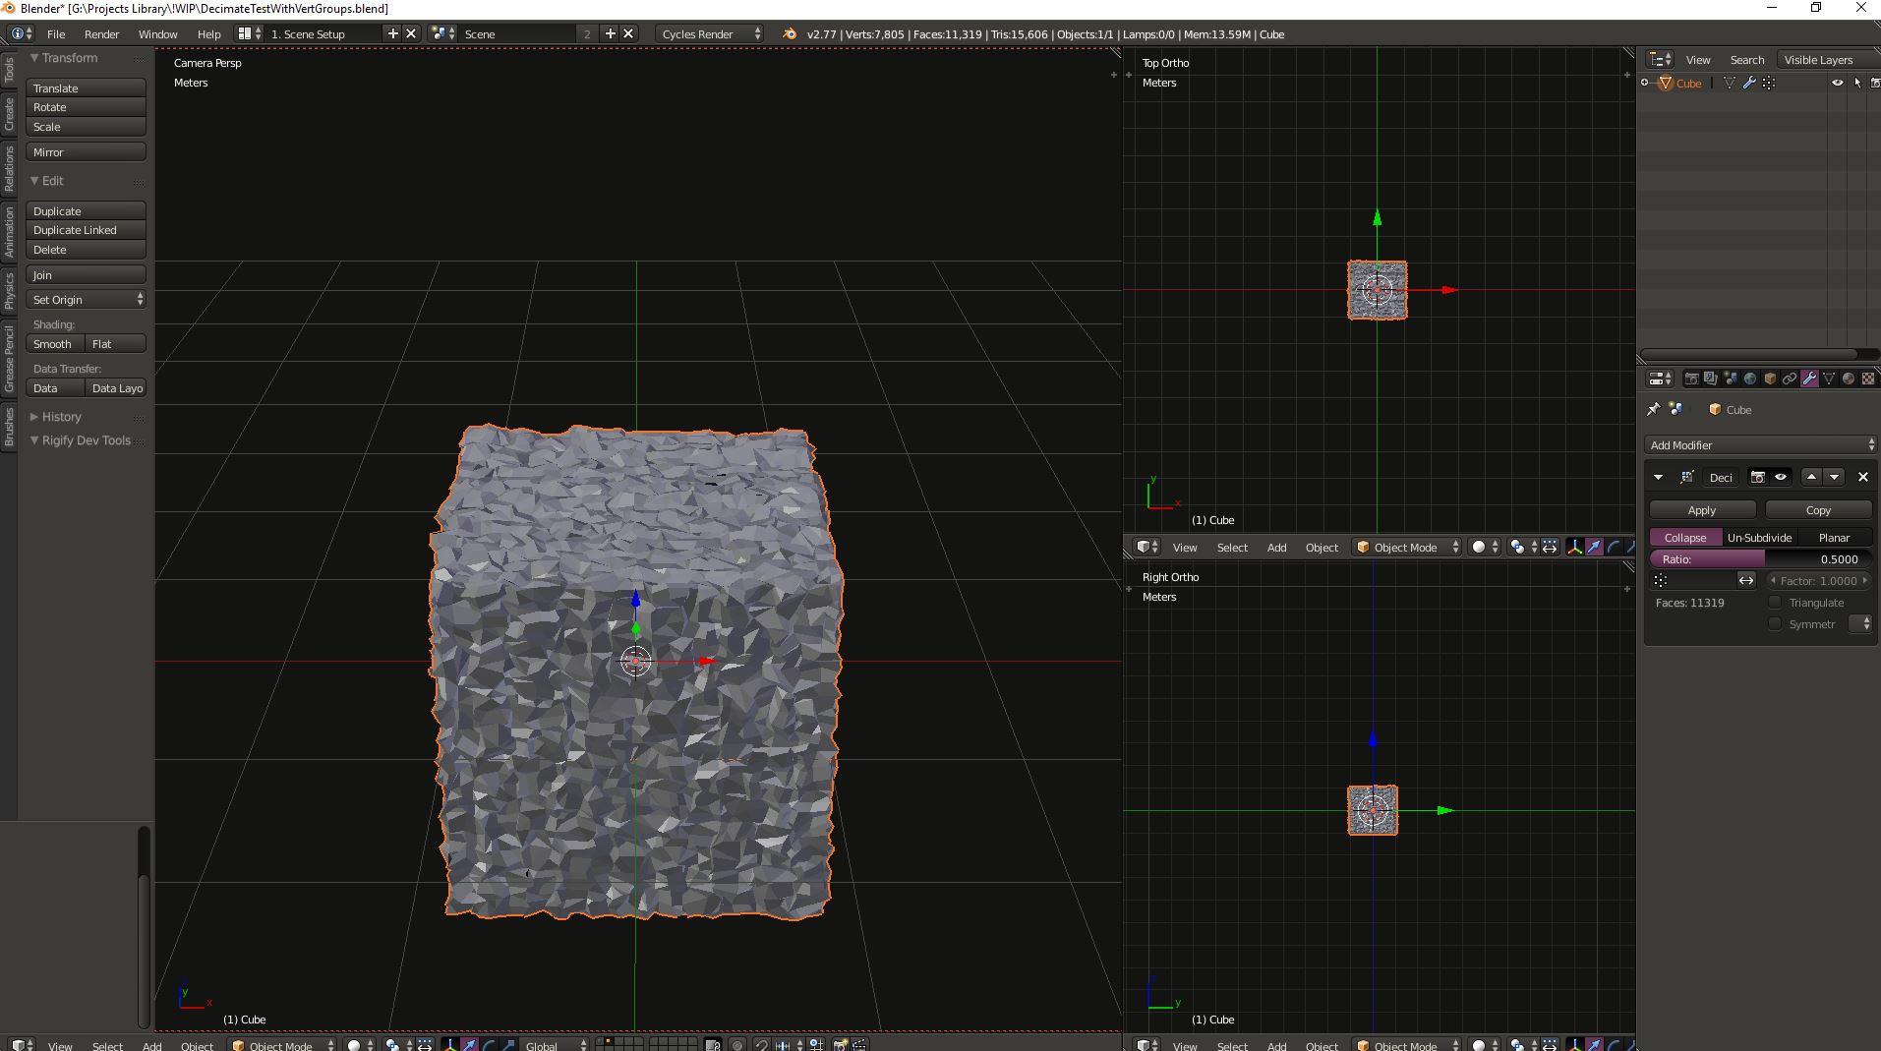Open the Texture checkerboard properties tab
The width and height of the screenshot is (1881, 1051).
[1868, 379]
